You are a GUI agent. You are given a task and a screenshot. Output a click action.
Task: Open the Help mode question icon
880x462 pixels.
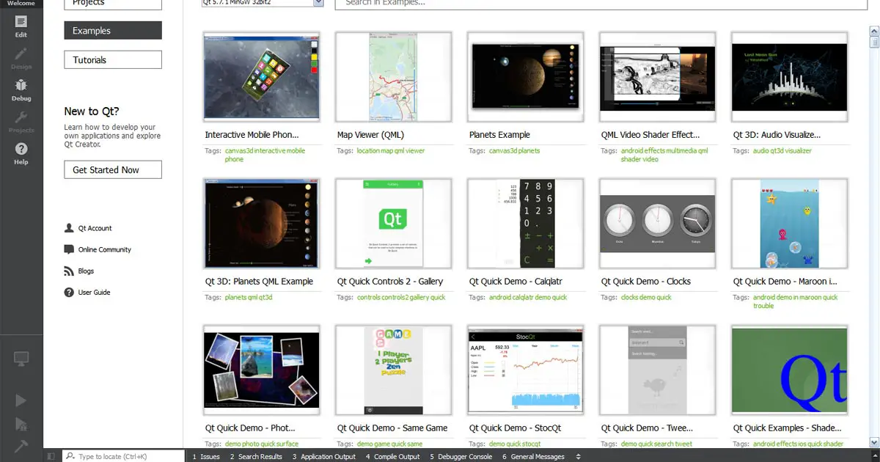click(x=21, y=149)
